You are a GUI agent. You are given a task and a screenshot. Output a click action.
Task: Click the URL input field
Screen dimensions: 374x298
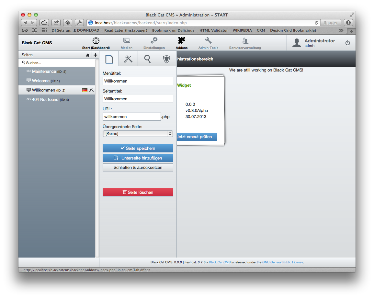[132, 116]
